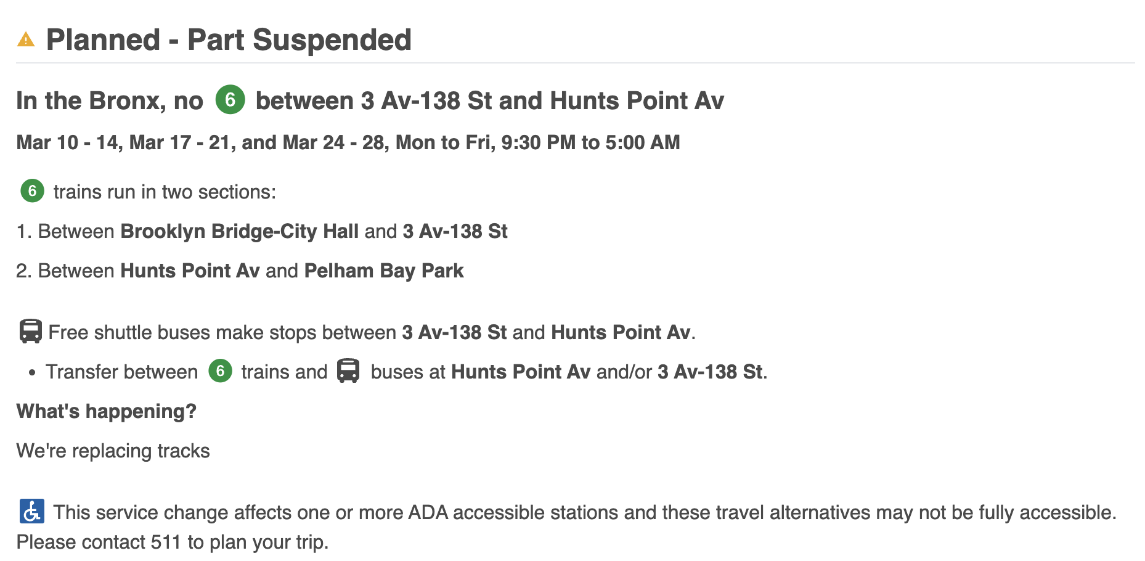Click the 6 bullet beside "trains run in two sections"
This screenshot has height=561, width=1145.
[32, 191]
